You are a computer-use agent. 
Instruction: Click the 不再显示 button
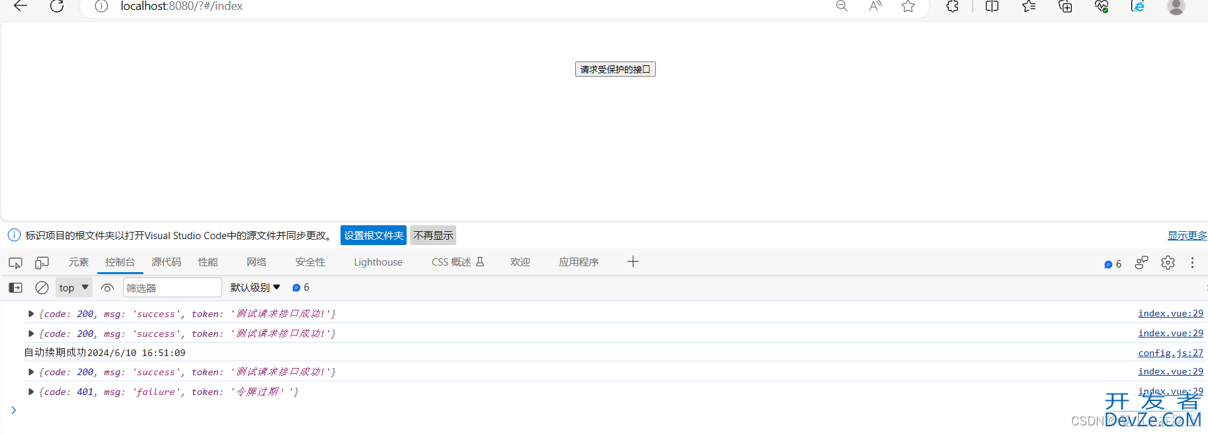[x=433, y=235]
